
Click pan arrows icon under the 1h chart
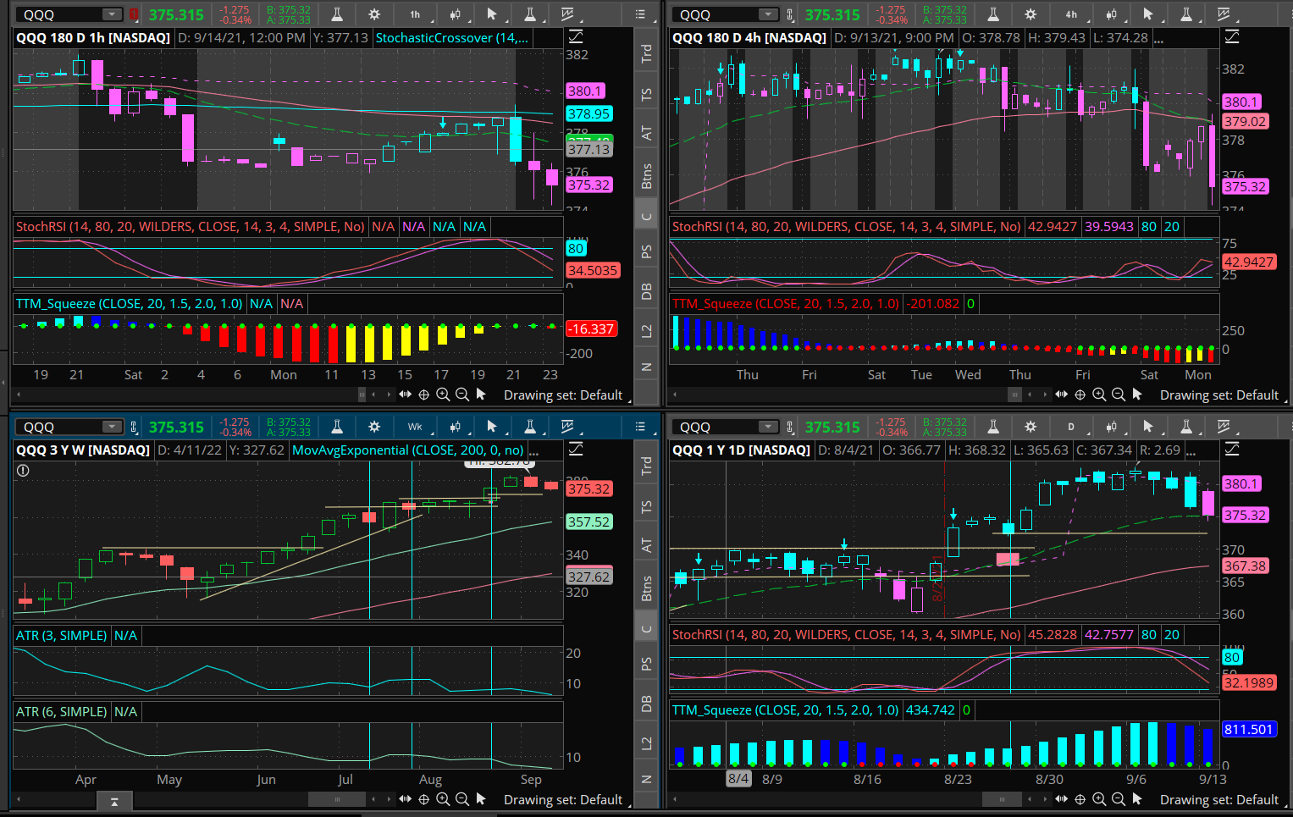[405, 395]
